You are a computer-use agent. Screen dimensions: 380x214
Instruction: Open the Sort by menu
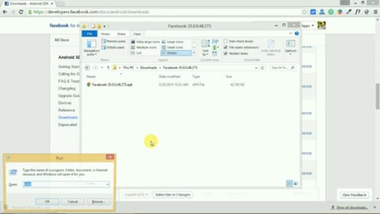tap(205, 48)
